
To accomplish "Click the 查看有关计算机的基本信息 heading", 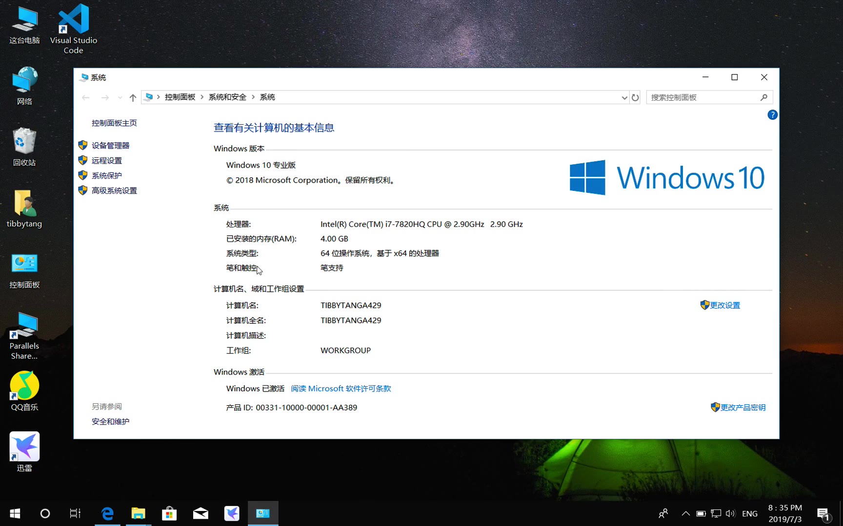I will tap(274, 128).
